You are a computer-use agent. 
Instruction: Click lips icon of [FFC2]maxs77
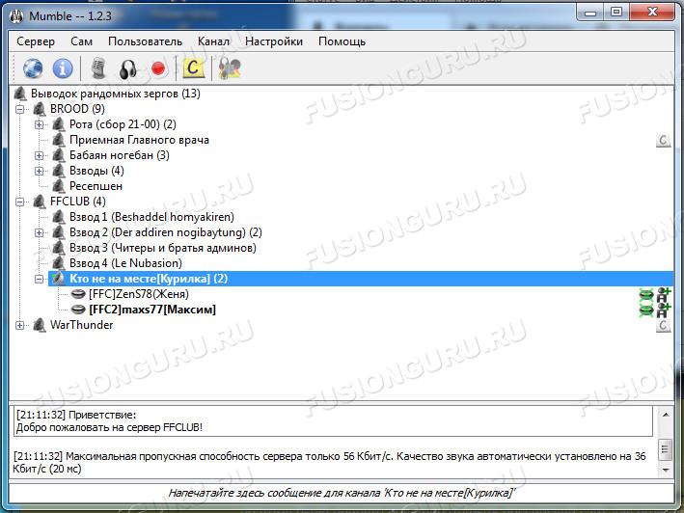coord(77,310)
